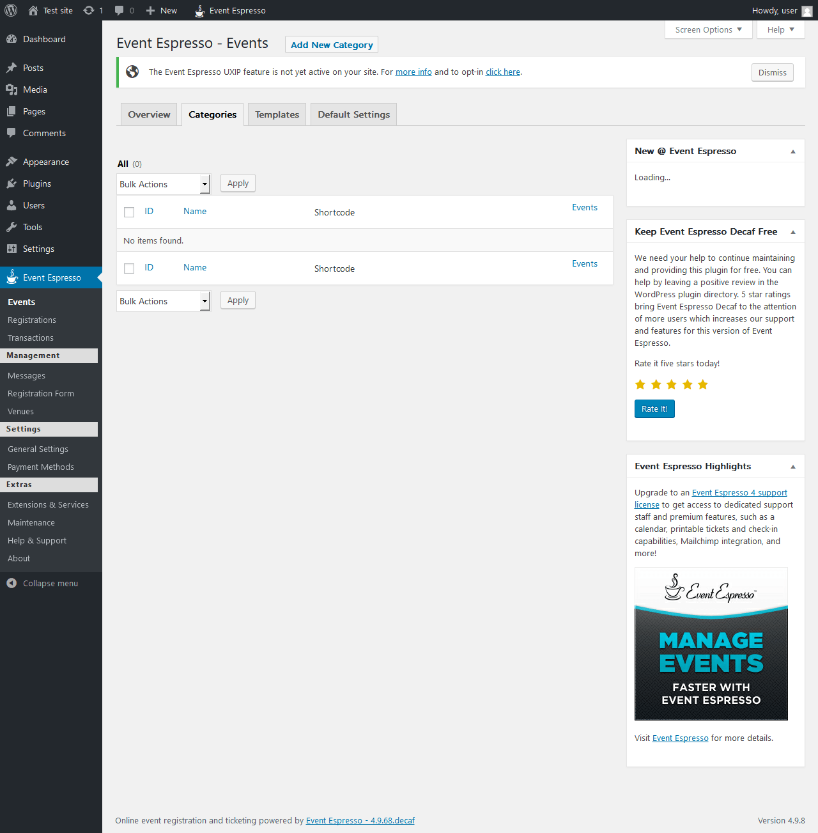Click Add New Category button
Viewport: 818px width, 833px height.
click(x=332, y=45)
